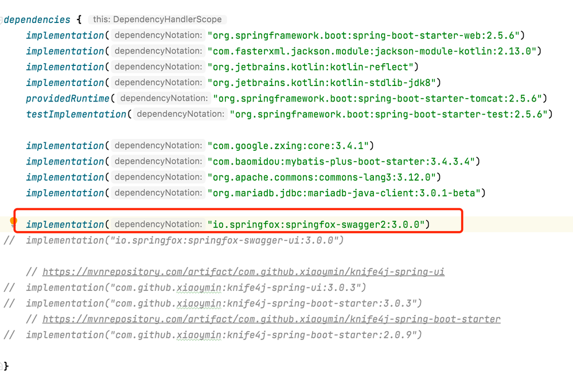Click the spring-boot-starter-test:2.5.6 string
Image resolution: width=573 pixels, height=374 pixels.
[388, 114]
